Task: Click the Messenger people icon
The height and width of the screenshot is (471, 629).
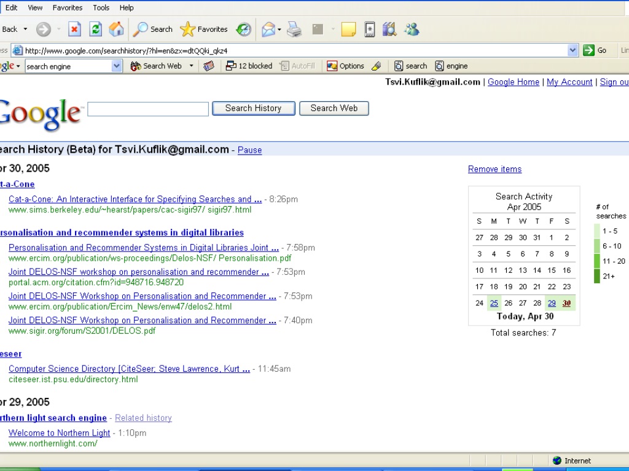Action: [412, 29]
